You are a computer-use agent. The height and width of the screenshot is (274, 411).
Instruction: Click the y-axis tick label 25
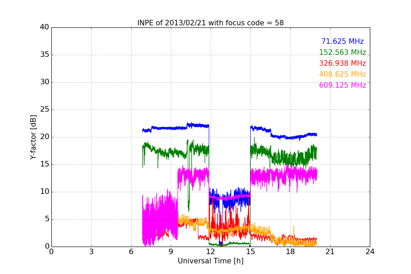point(45,110)
